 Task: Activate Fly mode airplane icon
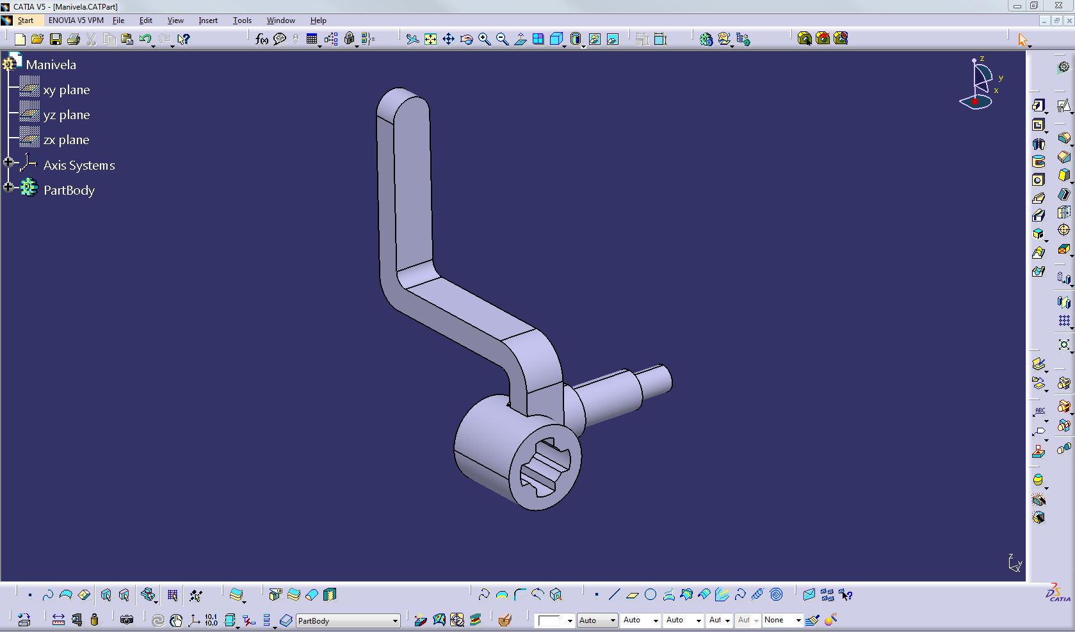click(x=412, y=39)
